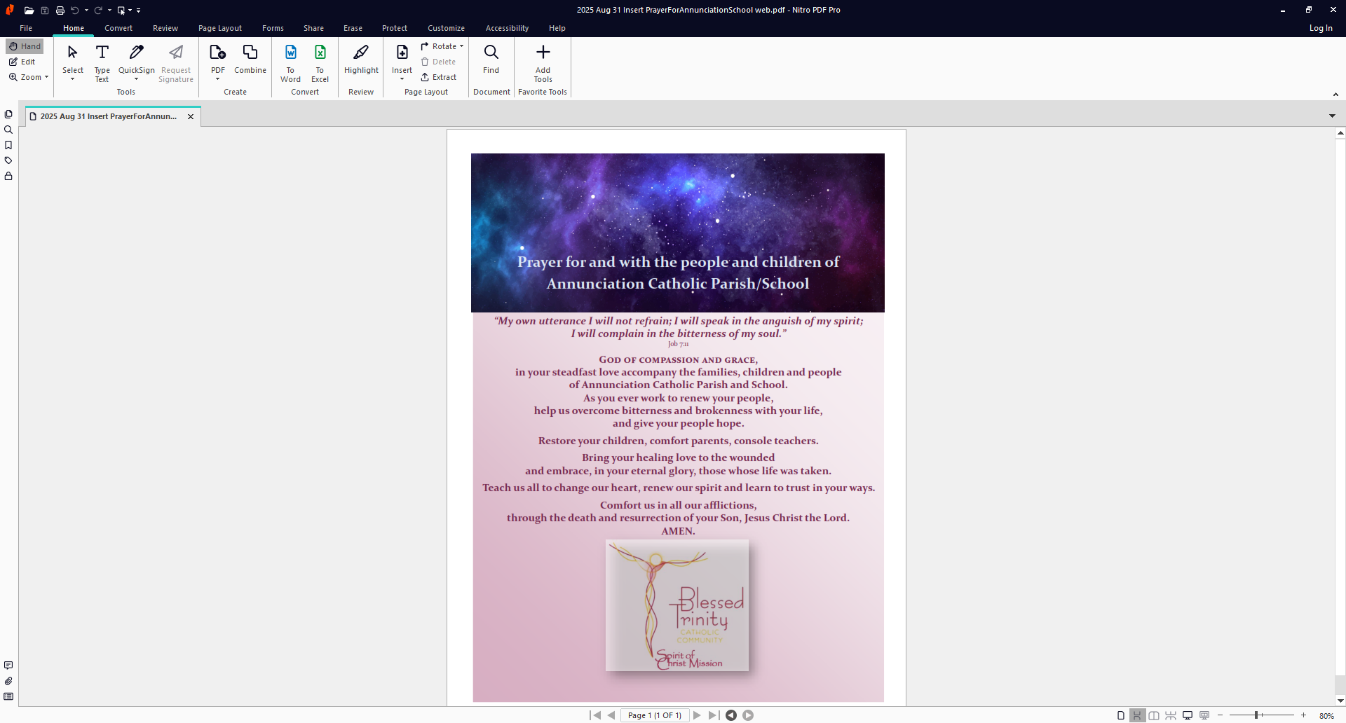Enable facing pages view mode

point(1154,715)
